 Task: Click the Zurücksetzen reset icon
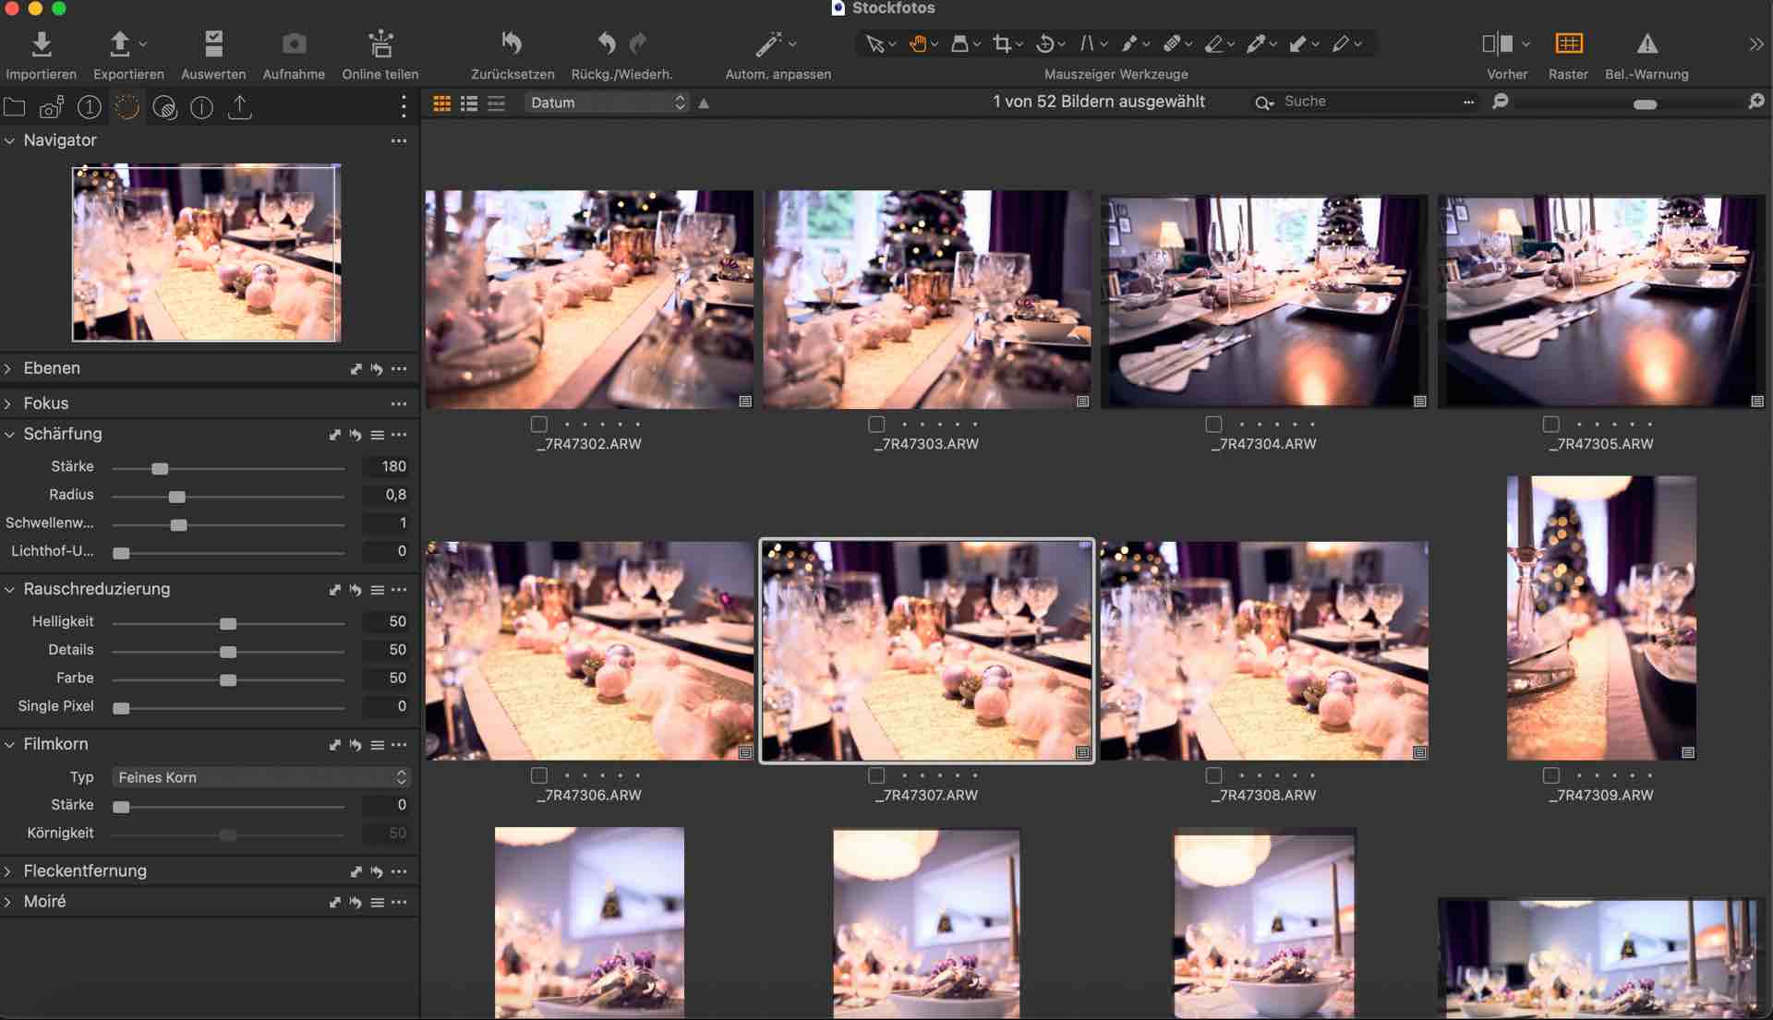512,43
